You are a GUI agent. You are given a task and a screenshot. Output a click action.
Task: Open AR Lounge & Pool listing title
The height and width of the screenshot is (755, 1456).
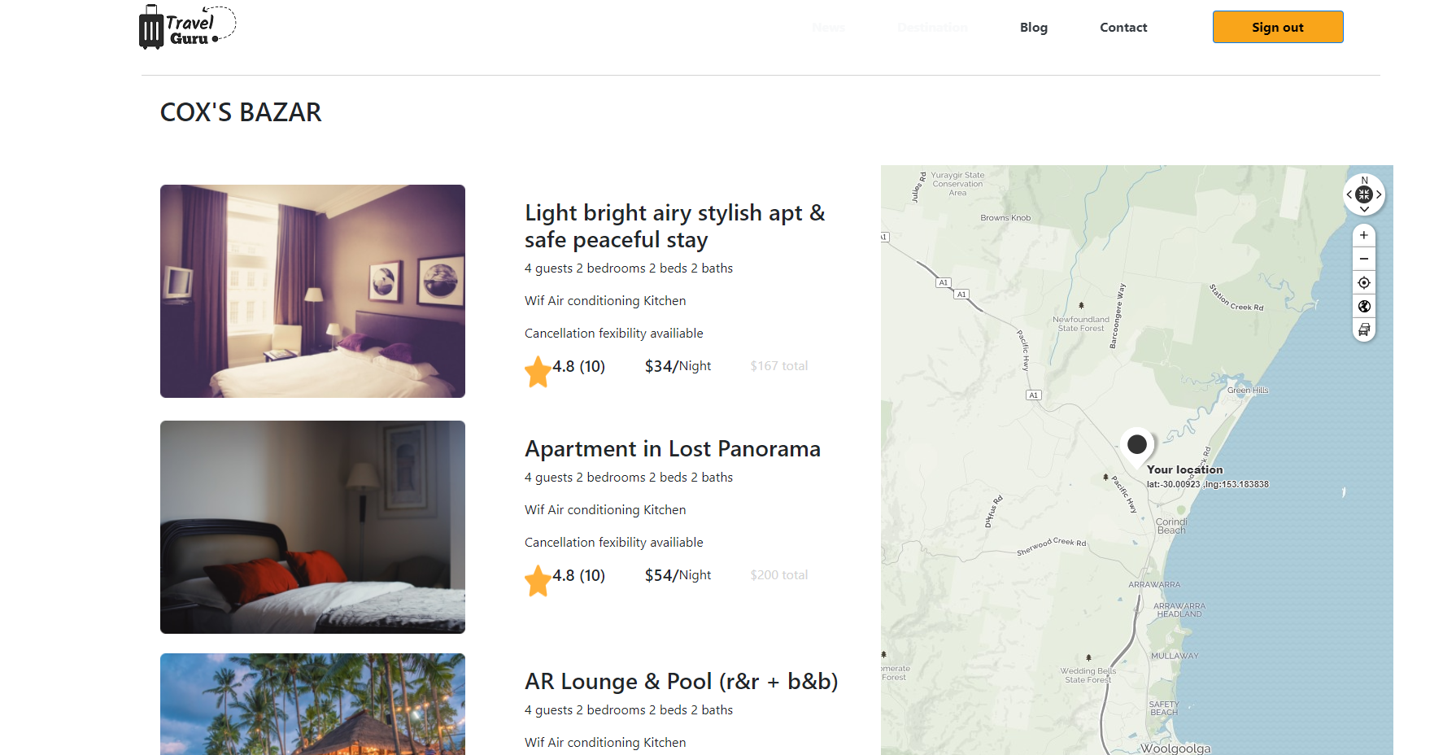point(682,682)
